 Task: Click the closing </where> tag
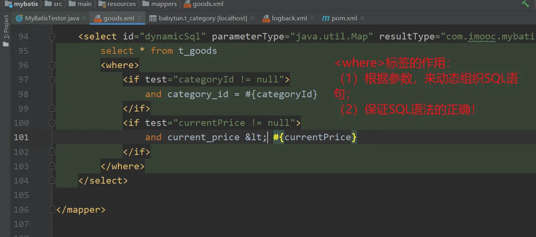pyautogui.click(x=123, y=166)
